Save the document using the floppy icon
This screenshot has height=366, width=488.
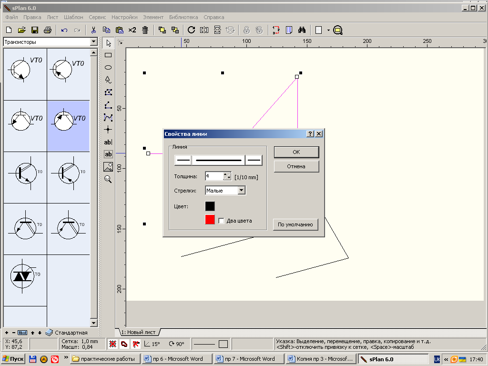tap(35, 30)
